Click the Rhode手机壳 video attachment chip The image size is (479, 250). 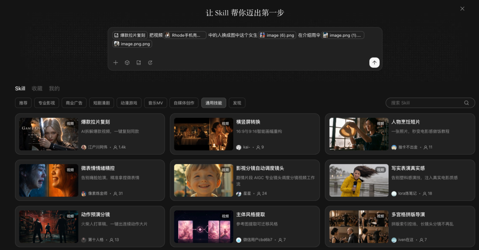(x=185, y=35)
